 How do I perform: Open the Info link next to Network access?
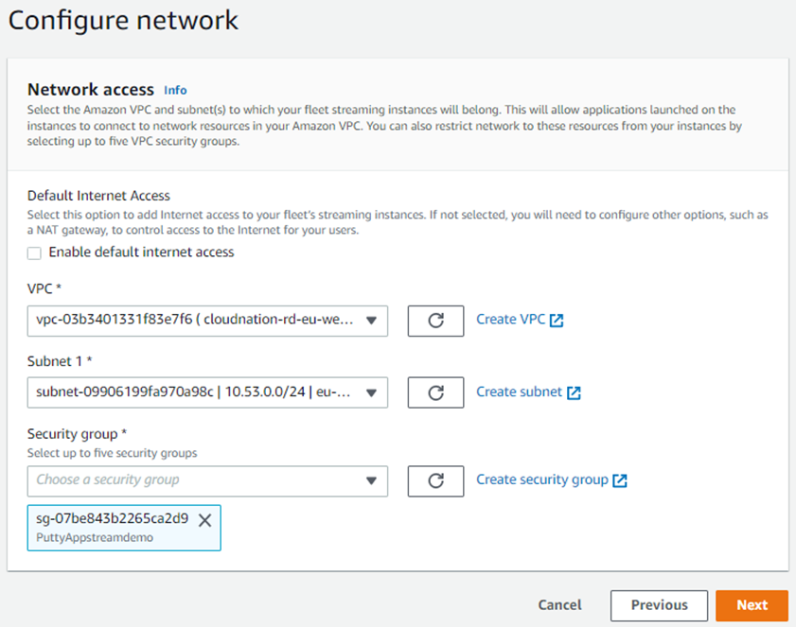[175, 91]
